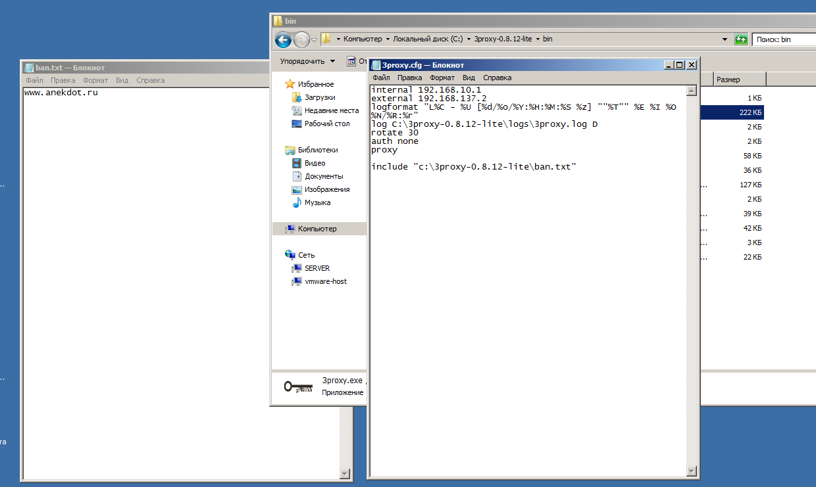Select the file row sized '58 КБ'
Image resolution: width=816 pixels, height=487 pixels.
pyautogui.click(x=732, y=156)
